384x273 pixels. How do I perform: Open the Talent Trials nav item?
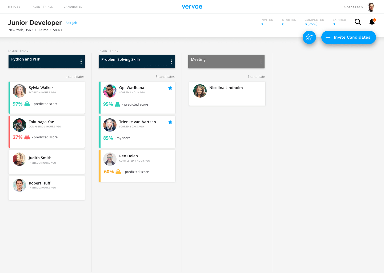tap(42, 7)
